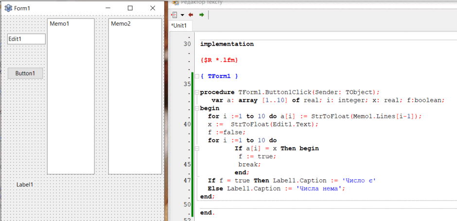Click the 'f :=false;' code line
The image size is (457, 221).
[x=227, y=133]
